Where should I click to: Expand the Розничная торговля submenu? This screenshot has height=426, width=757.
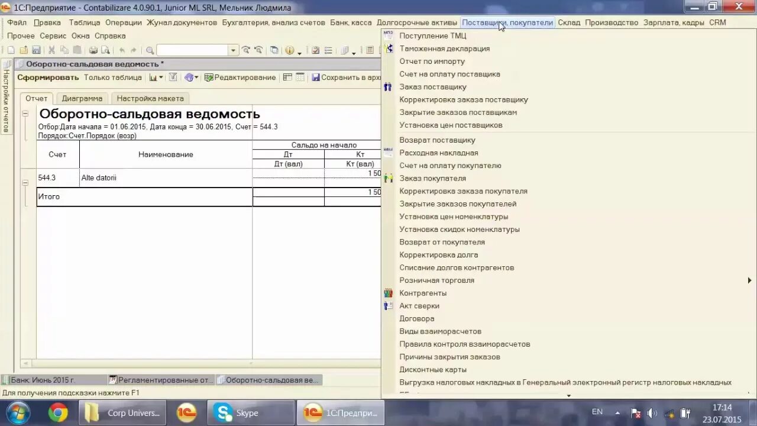568,280
